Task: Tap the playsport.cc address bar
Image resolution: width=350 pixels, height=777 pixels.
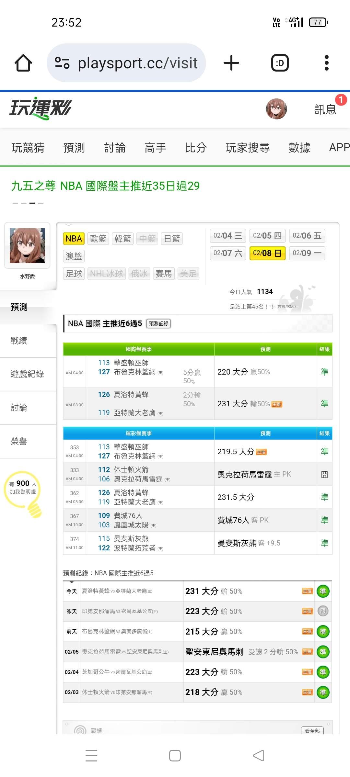Action: click(x=126, y=63)
